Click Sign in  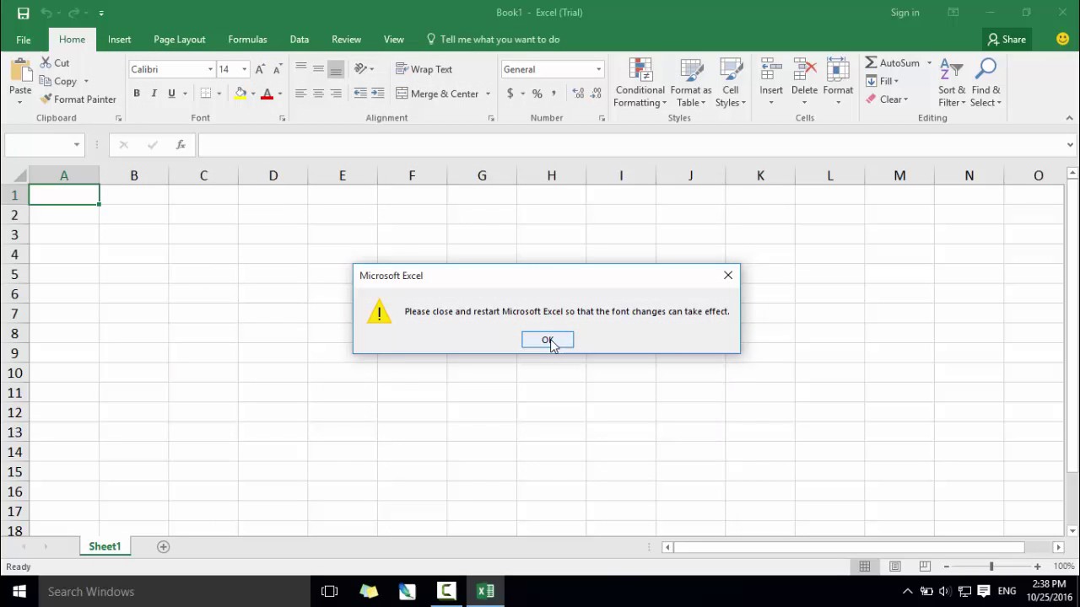(x=904, y=13)
